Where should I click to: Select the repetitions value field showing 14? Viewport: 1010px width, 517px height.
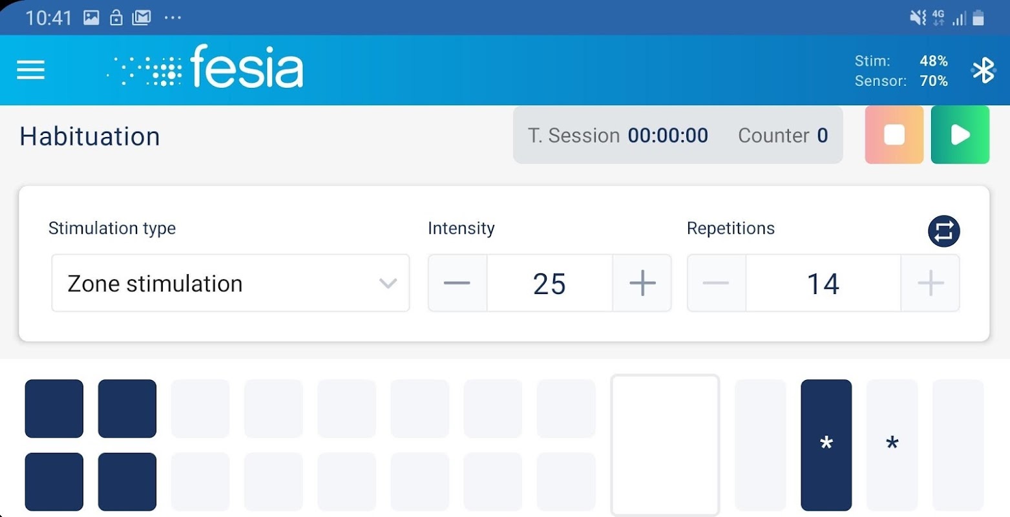823,283
